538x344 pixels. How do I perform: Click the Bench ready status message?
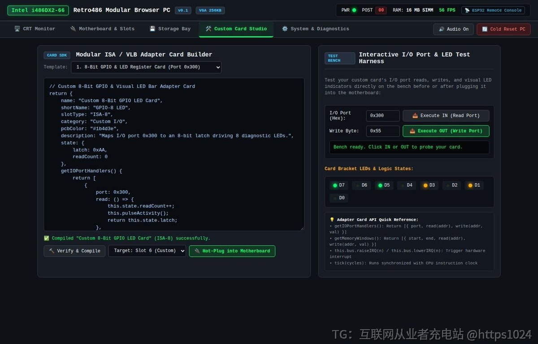point(409,147)
